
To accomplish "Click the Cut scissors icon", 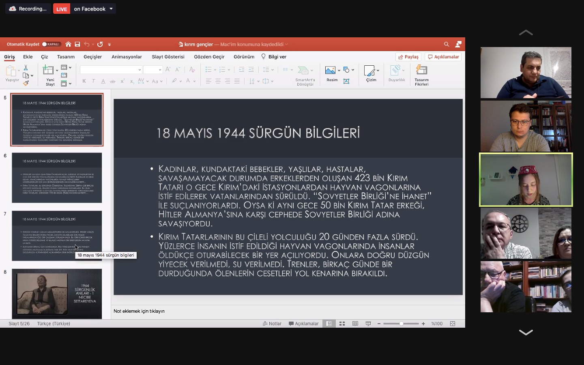I will 26,68.
